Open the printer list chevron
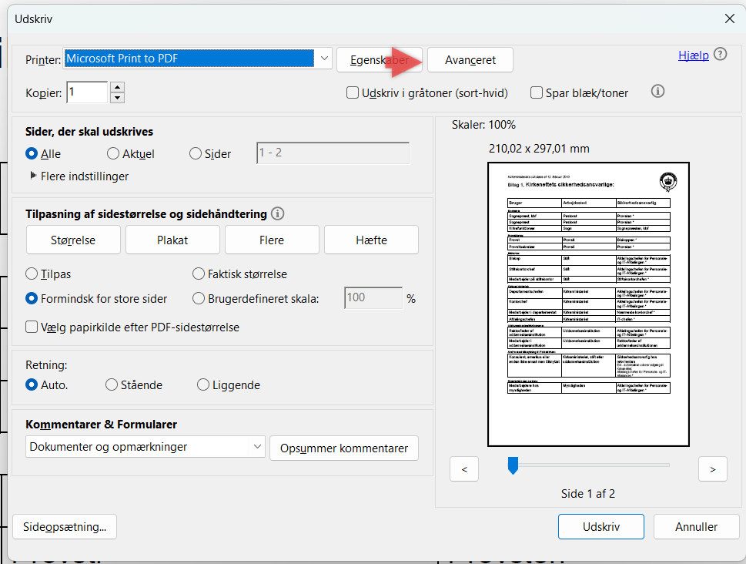 pos(324,58)
